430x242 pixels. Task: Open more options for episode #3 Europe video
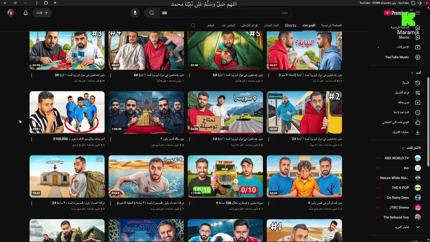[32, 75]
